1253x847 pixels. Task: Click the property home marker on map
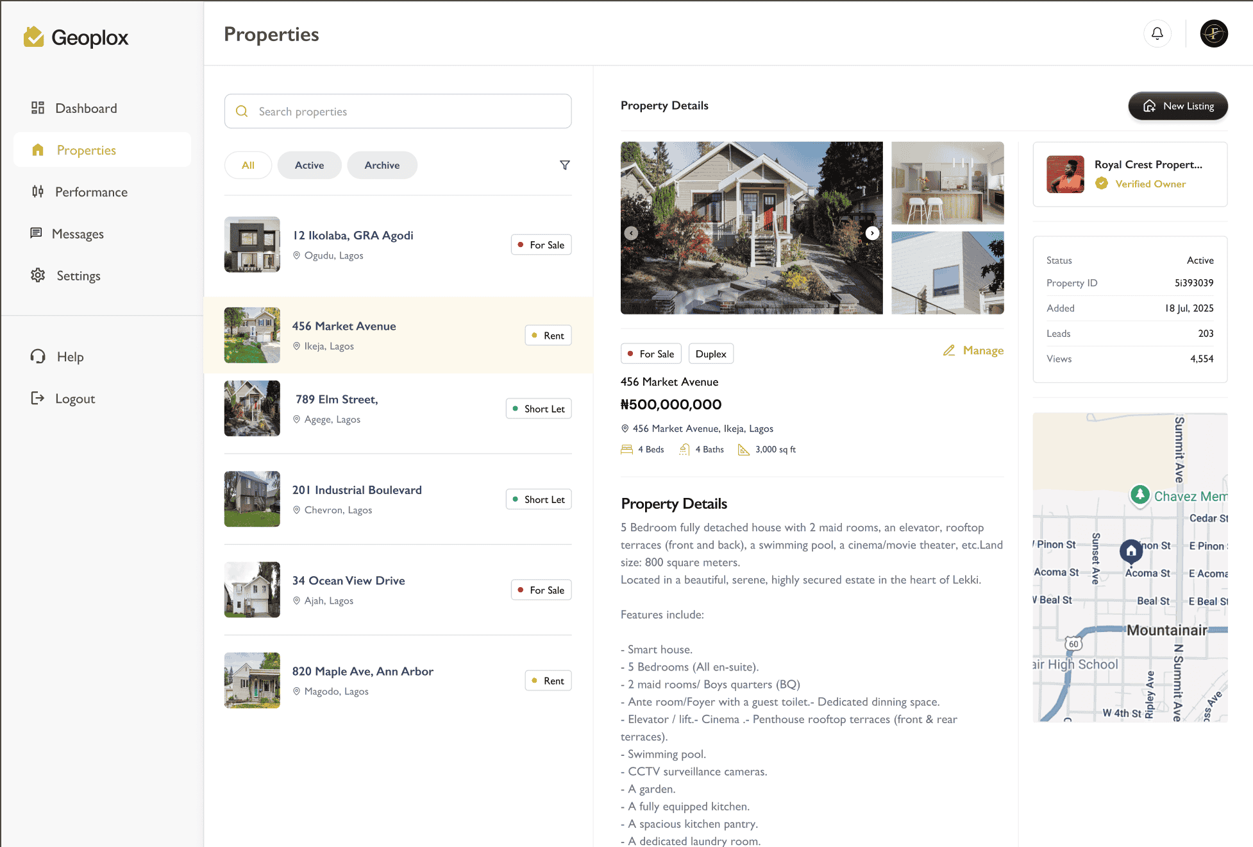point(1131,551)
